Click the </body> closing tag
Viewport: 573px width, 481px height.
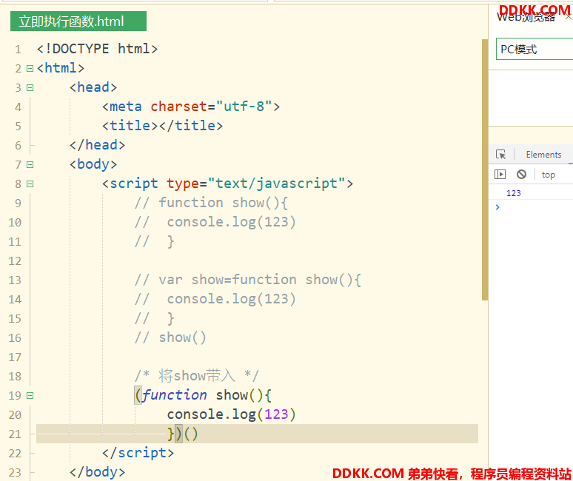coord(97,472)
